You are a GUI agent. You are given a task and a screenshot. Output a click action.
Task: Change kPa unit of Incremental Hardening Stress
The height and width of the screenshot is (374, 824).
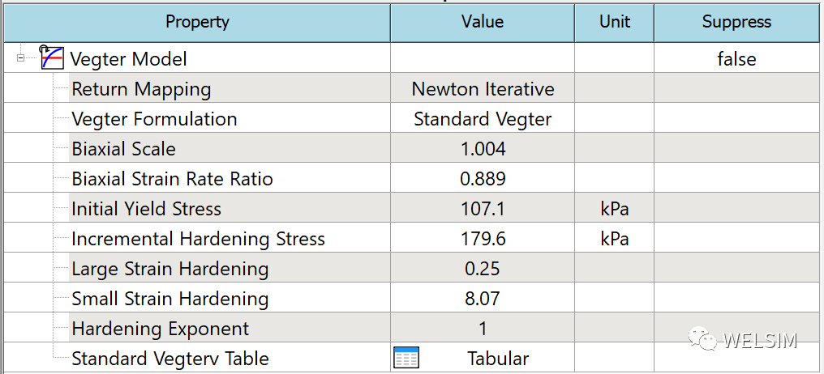614,239
